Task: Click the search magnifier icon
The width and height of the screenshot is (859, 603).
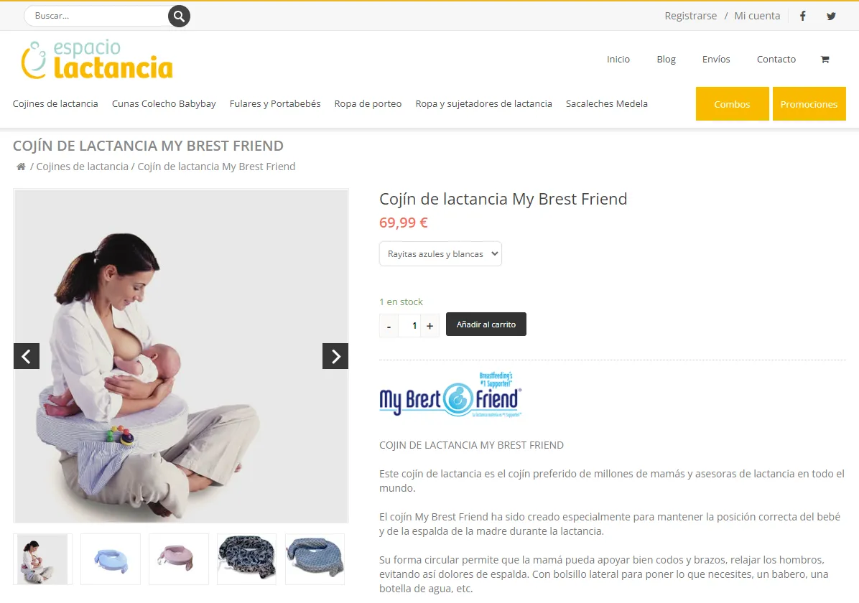Action: point(179,16)
